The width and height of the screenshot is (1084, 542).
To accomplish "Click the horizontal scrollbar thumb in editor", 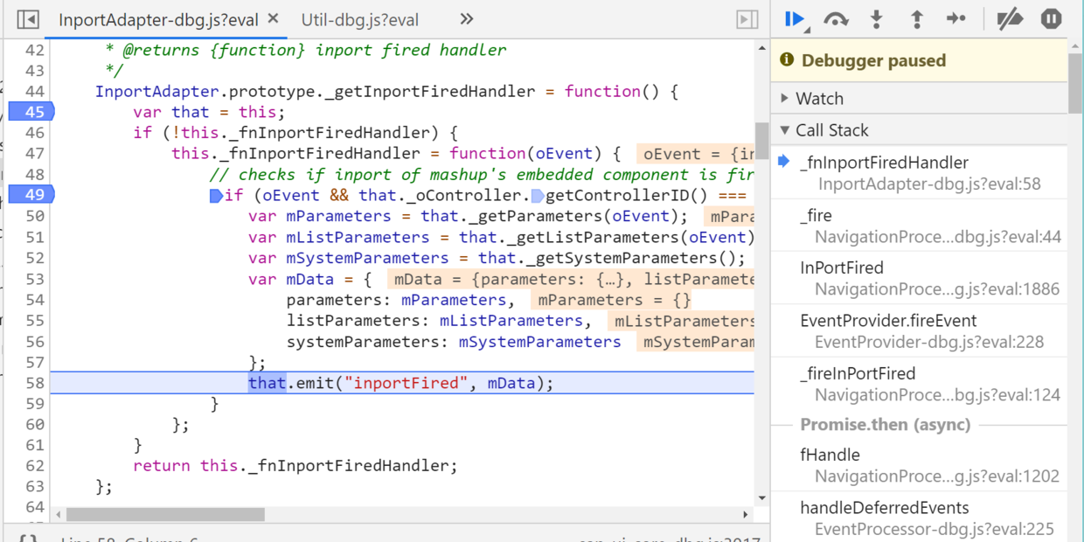I will tap(165, 515).
